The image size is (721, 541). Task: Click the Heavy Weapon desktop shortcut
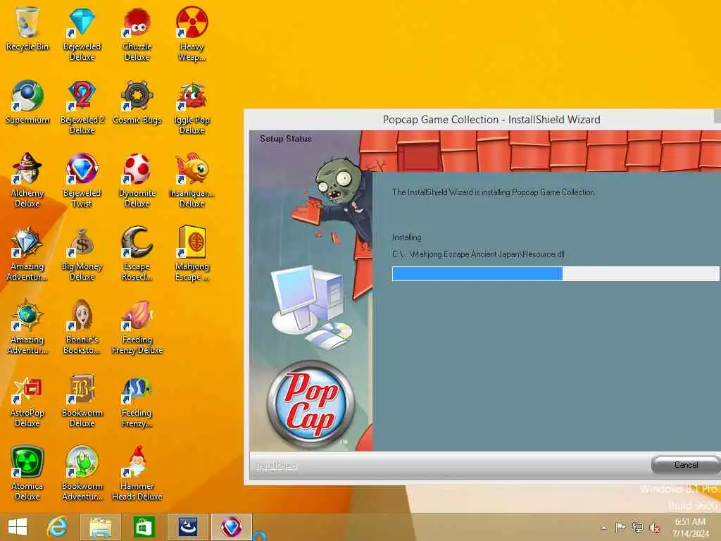[192, 33]
